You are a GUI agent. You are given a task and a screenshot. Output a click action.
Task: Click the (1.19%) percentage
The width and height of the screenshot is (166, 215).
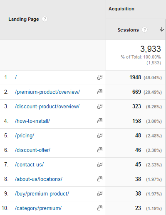pos(154,208)
